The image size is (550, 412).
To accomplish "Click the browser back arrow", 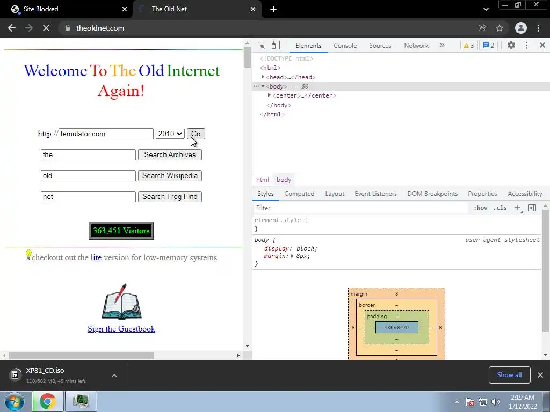I will point(12,28).
